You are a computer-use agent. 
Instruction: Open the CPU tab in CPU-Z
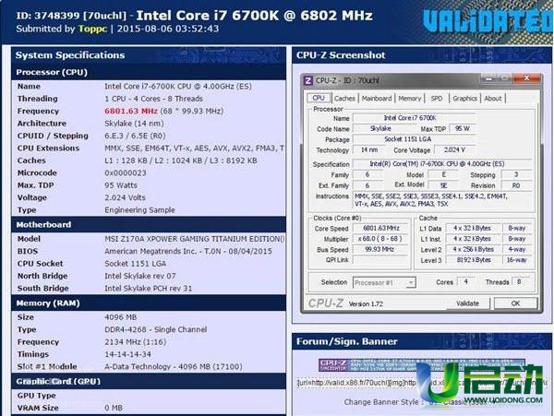click(319, 98)
